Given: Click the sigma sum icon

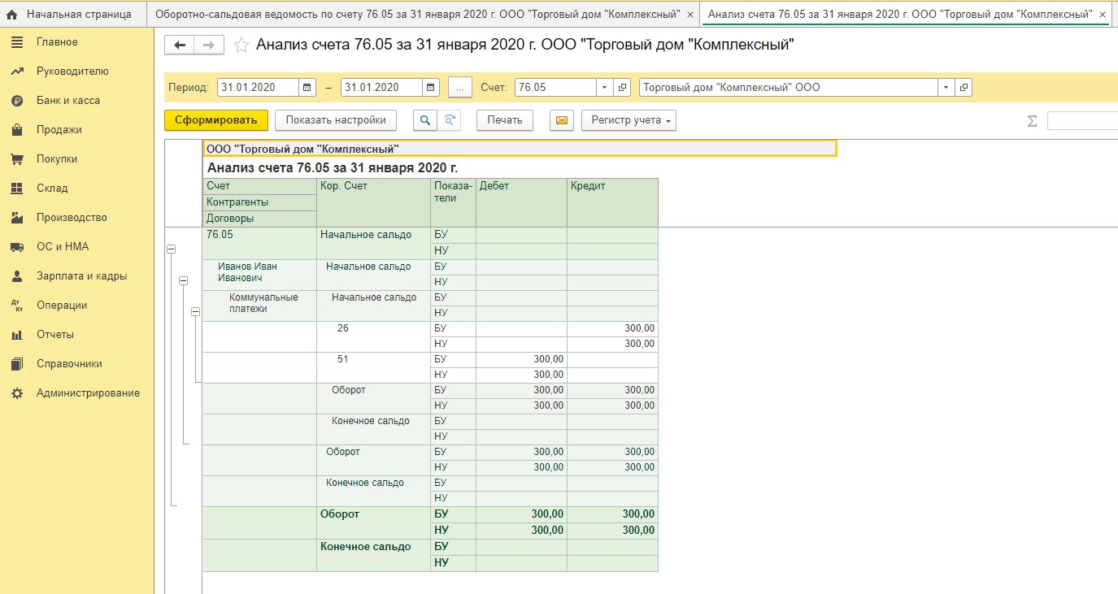Looking at the screenshot, I should point(1032,121).
